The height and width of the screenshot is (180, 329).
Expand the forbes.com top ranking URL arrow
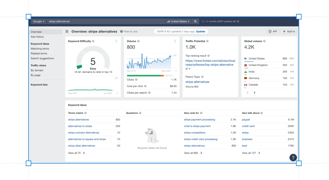(189, 69)
